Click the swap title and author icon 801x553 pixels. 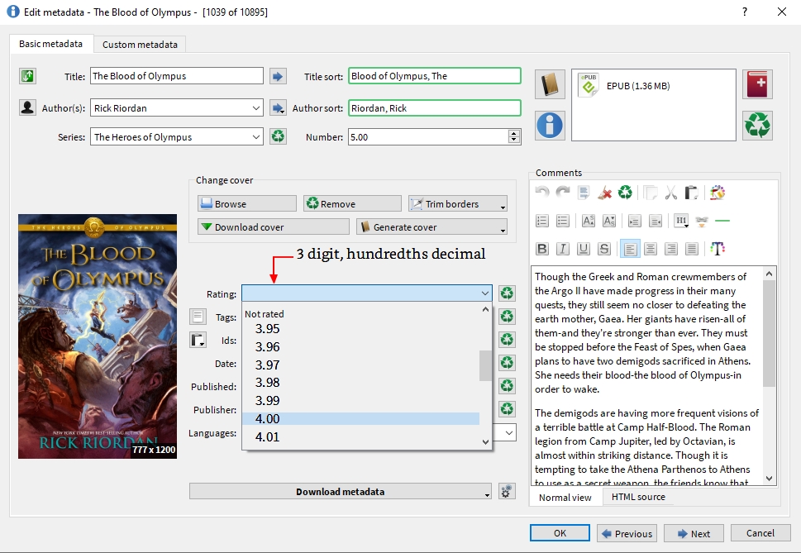pos(27,76)
